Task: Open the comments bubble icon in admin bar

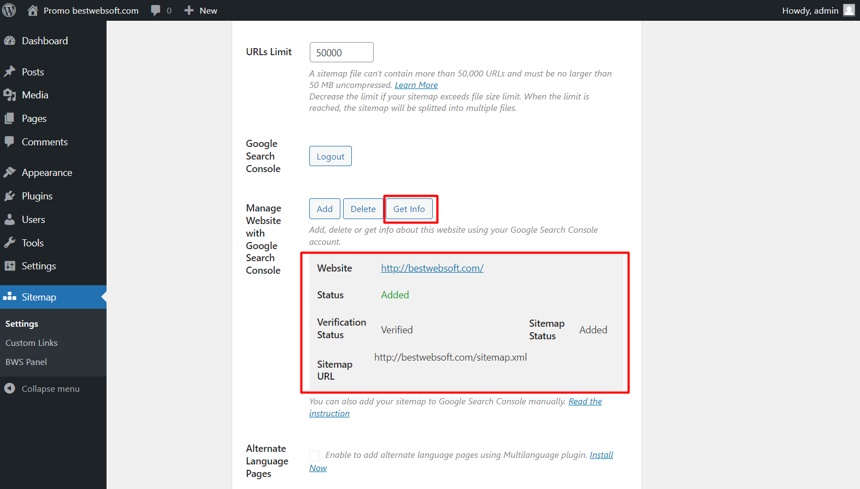Action: (x=156, y=10)
